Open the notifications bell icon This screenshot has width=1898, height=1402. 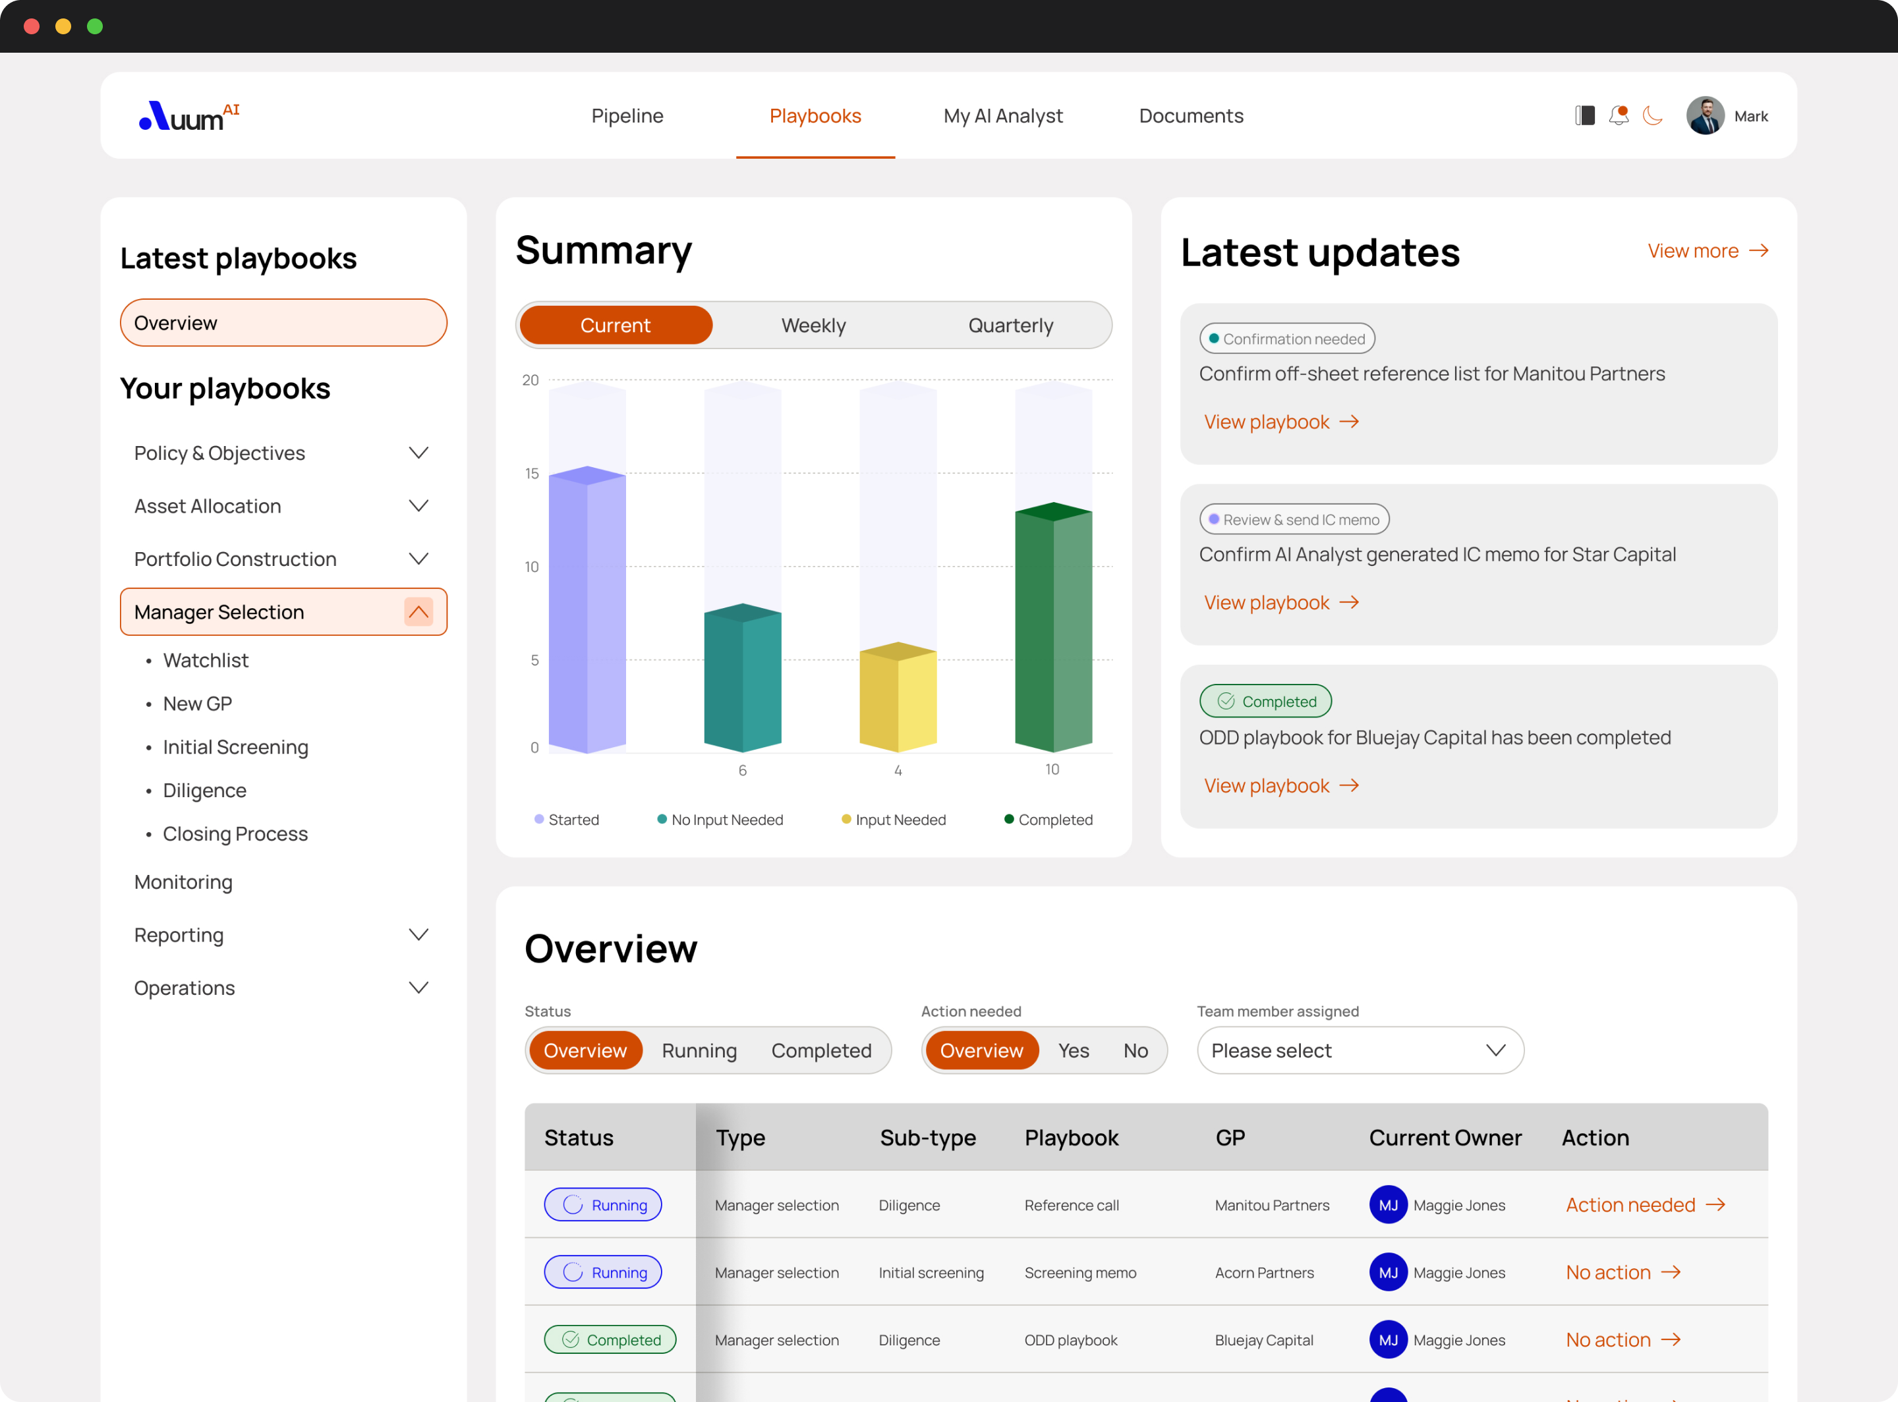click(x=1619, y=115)
